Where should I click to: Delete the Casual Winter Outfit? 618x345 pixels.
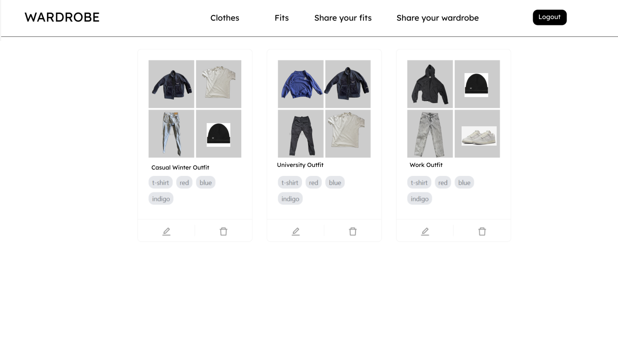point(224,231)
